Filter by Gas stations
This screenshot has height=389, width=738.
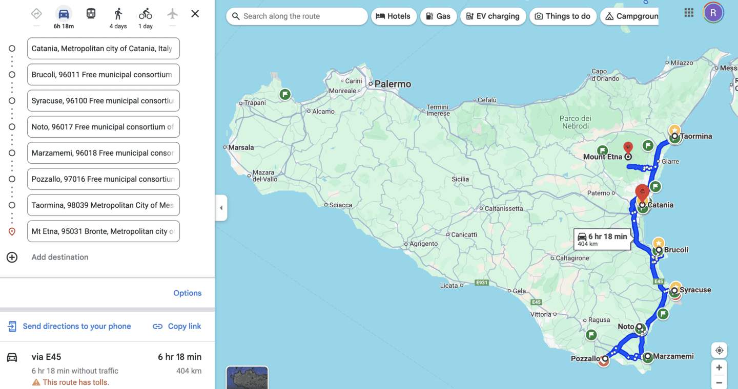438,16
